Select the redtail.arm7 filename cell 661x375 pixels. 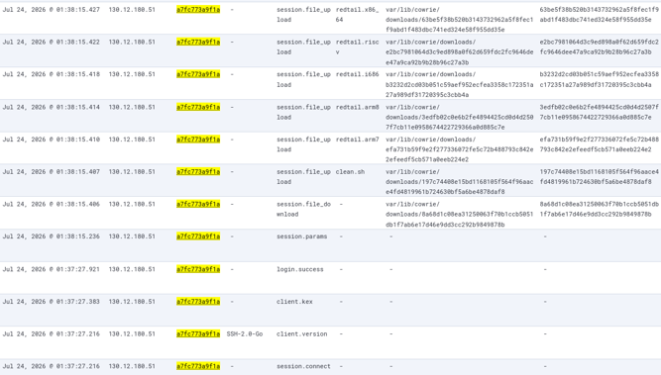pos(358,140)
